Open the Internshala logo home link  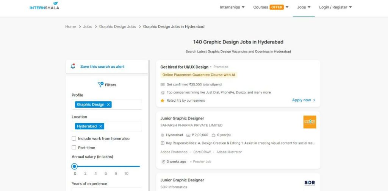[x=44, y=6]
